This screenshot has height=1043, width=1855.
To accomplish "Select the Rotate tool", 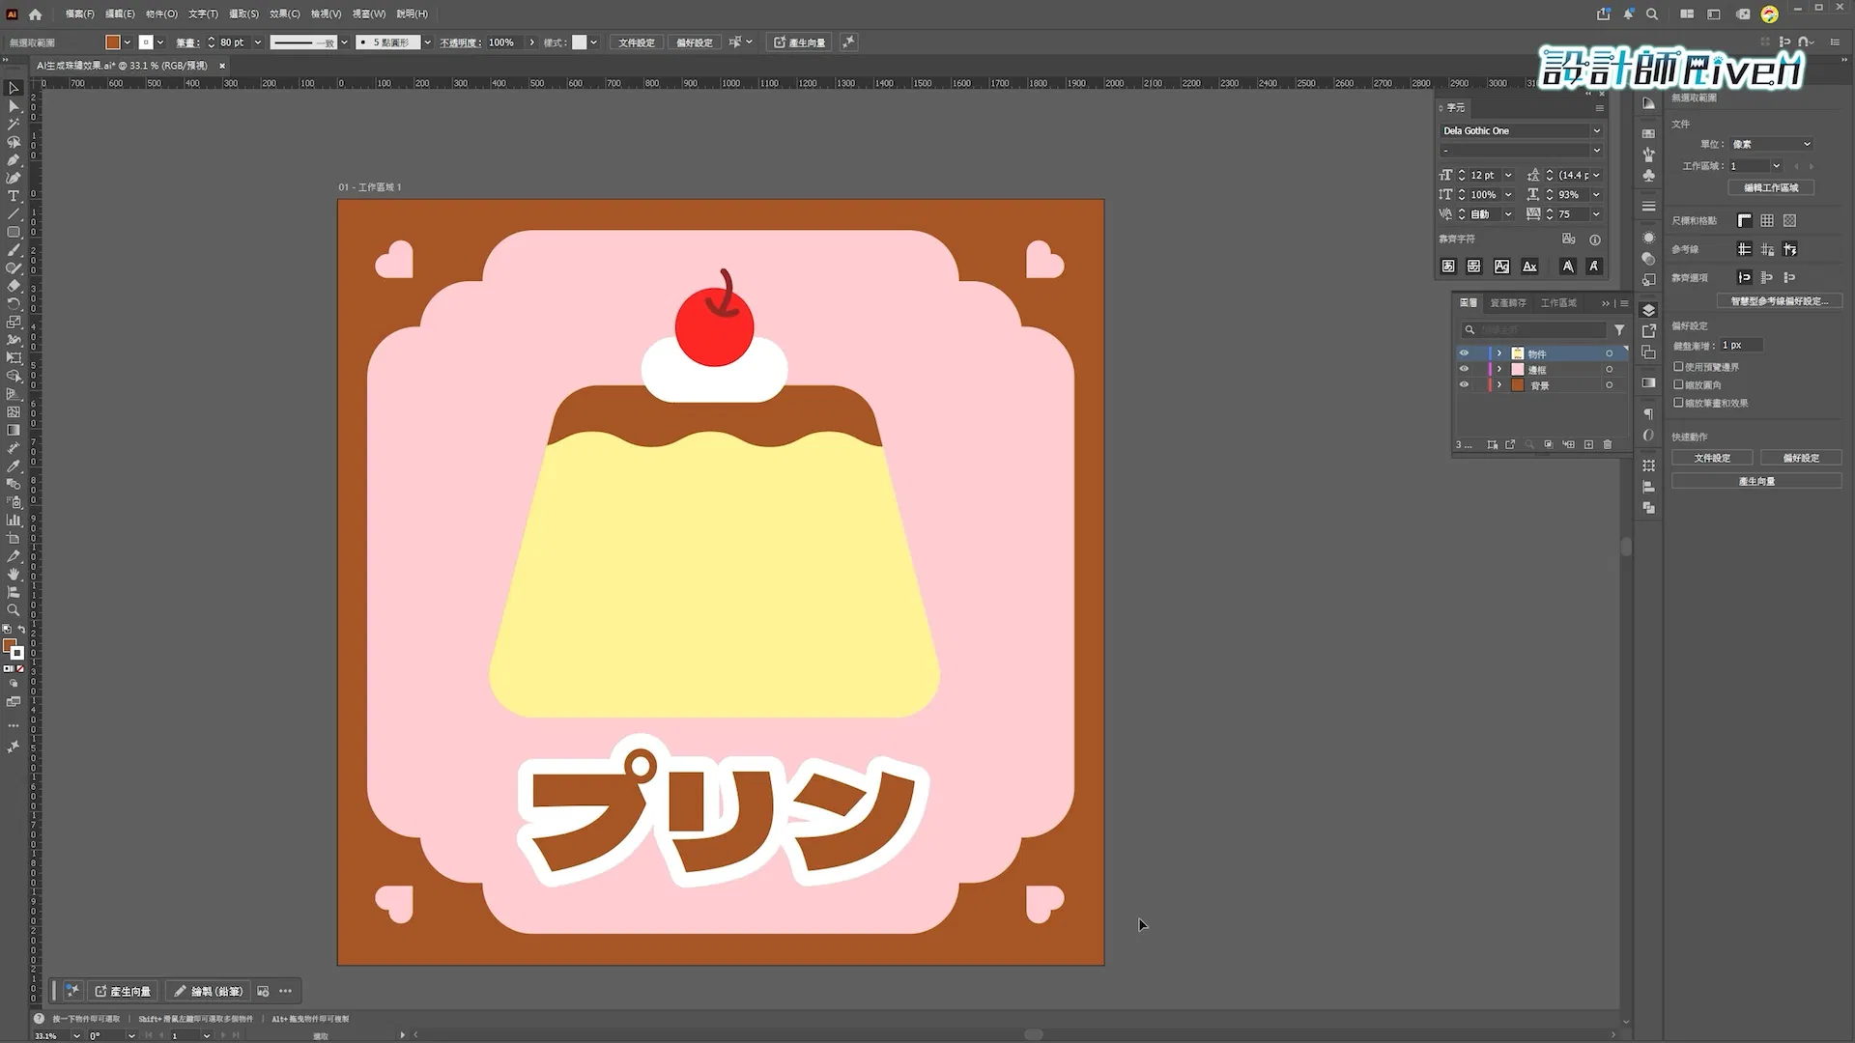I will coord(14,304).
